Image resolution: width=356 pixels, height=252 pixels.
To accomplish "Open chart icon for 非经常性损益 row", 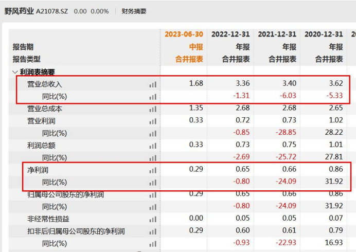I will [153, 220].
